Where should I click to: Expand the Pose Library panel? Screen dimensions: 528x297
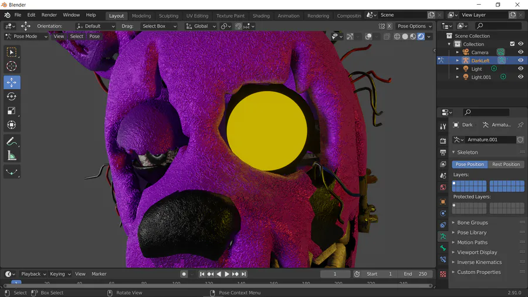tap(472, 232)
